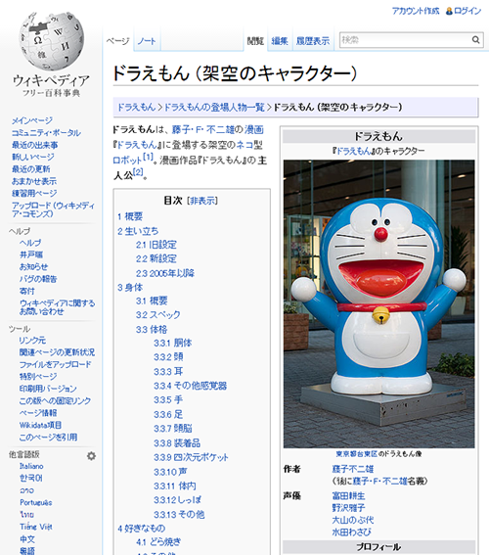The height and width of the screenshot is (555, 489).
Task: Switch to Tiếng Việt language version
Action: [x=36, y=527]
